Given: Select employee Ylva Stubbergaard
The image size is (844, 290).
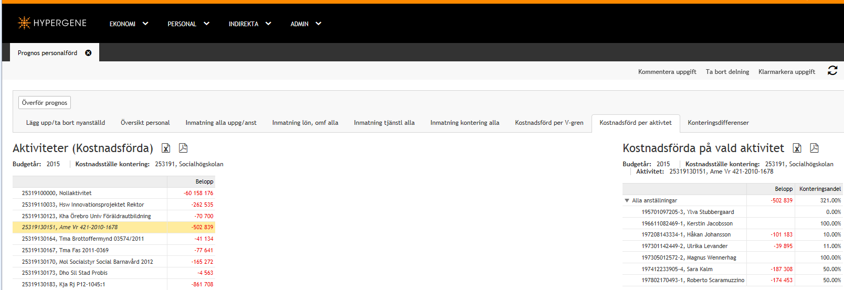Looking at the screenshot, I should 688,212.
